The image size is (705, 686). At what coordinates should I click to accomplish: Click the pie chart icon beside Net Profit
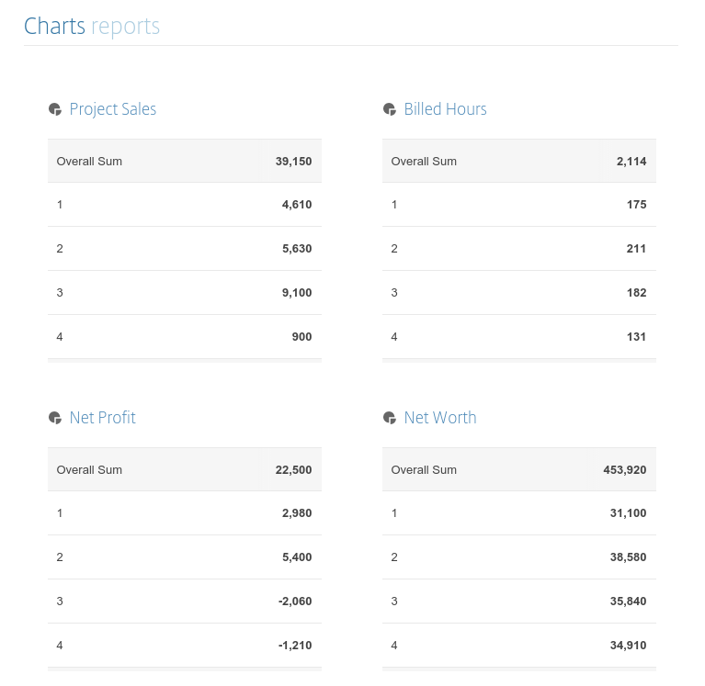[55, 418]
